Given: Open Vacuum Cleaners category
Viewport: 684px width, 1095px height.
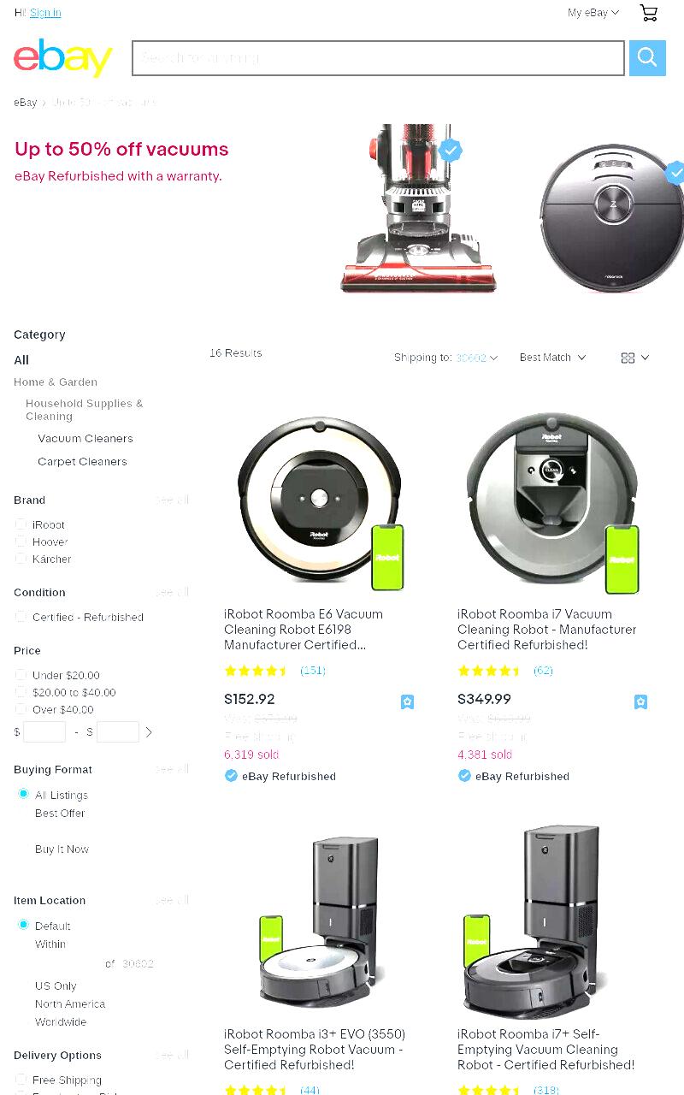Looking at the screenshot, I should (x=85, y=438).
